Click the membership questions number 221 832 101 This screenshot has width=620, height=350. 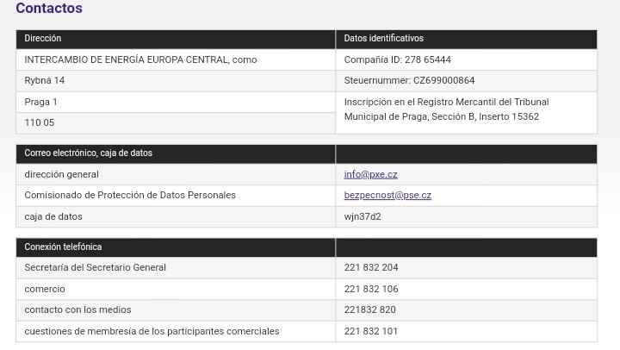pos(371,331)
